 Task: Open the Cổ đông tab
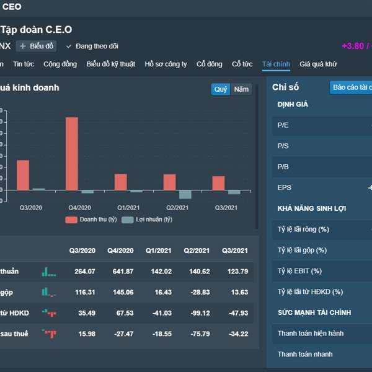(210, 64)
